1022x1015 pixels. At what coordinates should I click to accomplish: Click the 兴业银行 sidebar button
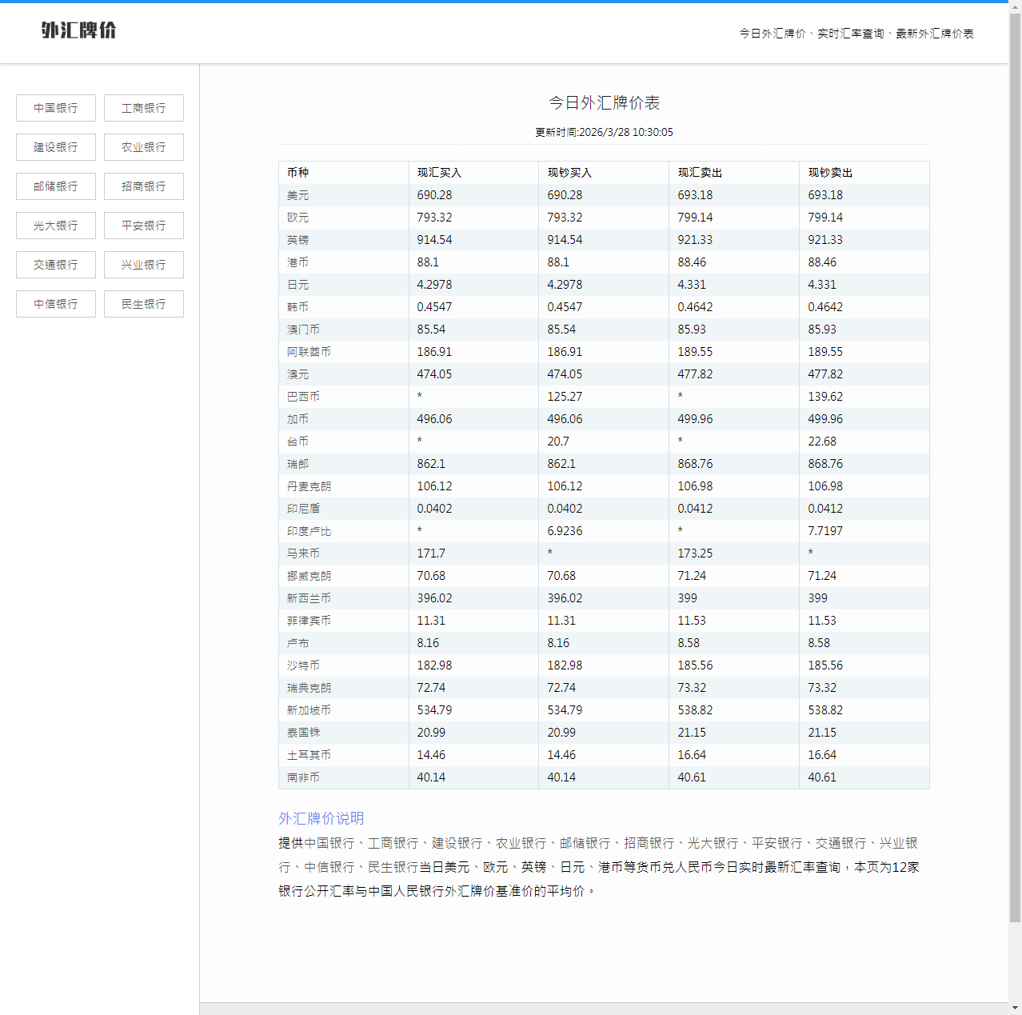coord(144,265)
